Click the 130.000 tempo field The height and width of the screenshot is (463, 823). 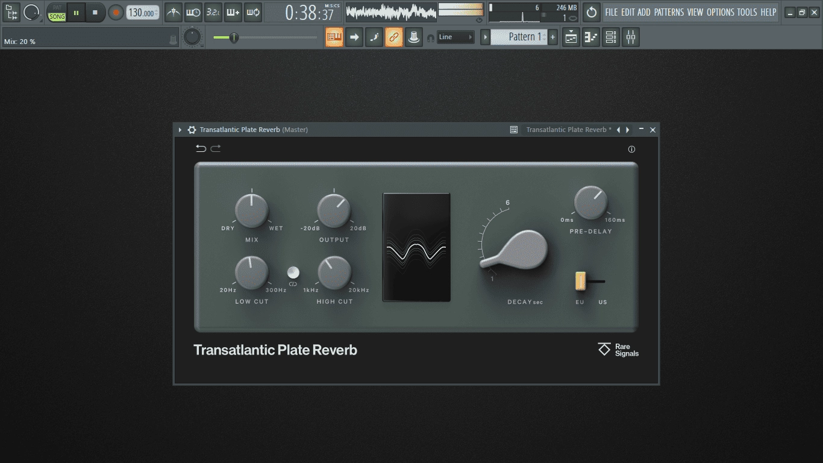point(143,13)
